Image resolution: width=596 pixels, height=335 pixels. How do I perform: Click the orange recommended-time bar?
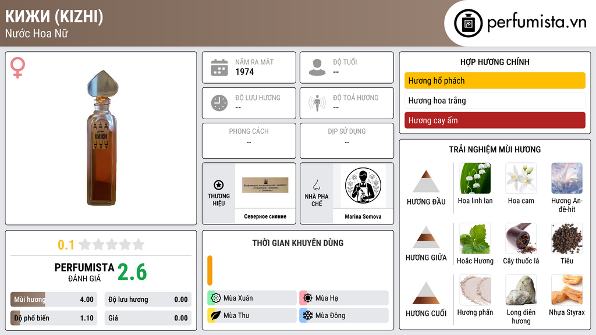pyautogui.click(x=210, y=270)
